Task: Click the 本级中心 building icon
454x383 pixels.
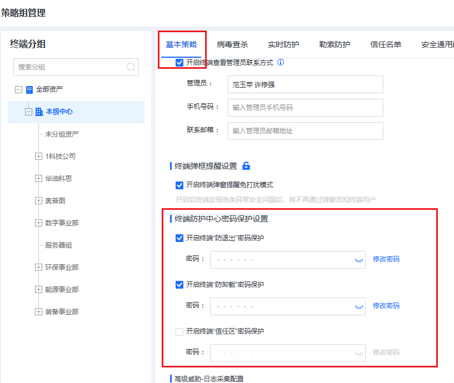Action: point(39,112)
